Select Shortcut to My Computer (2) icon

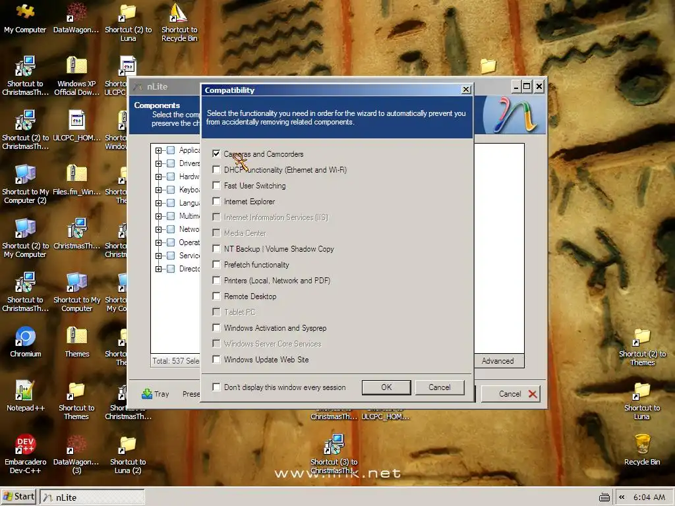26,184
